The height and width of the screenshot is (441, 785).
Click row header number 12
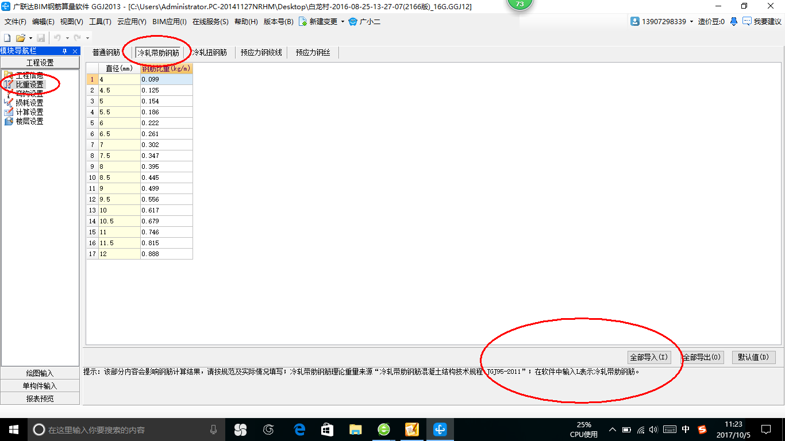tap(93, 199)
